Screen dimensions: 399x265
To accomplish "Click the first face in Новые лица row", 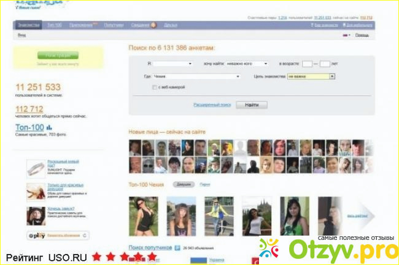I will point(135,147).
